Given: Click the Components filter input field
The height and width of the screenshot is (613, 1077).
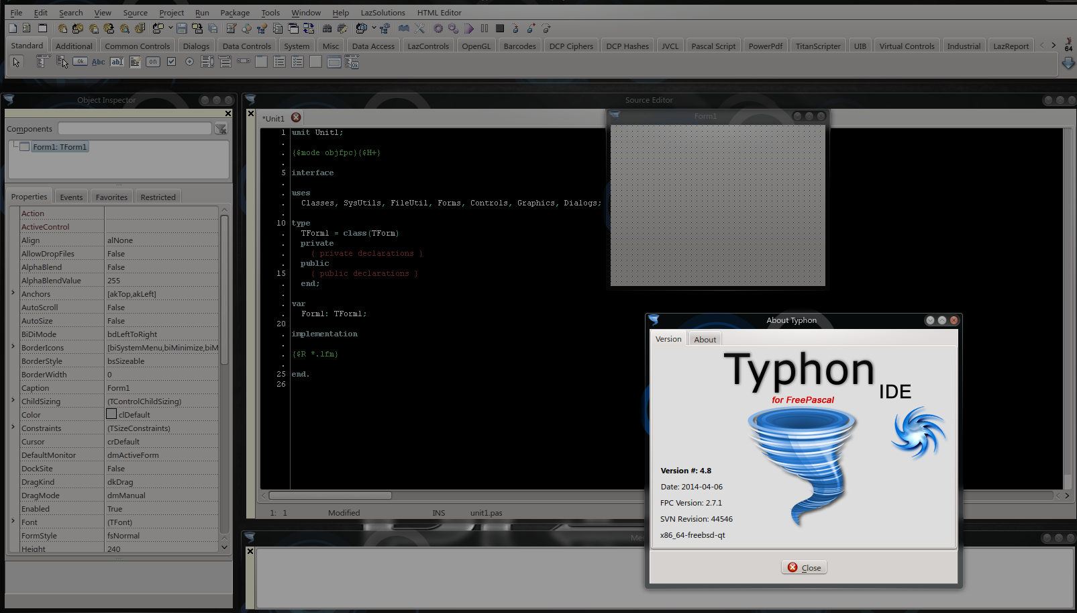Looking at the screenshot, I should pos(135,128).
